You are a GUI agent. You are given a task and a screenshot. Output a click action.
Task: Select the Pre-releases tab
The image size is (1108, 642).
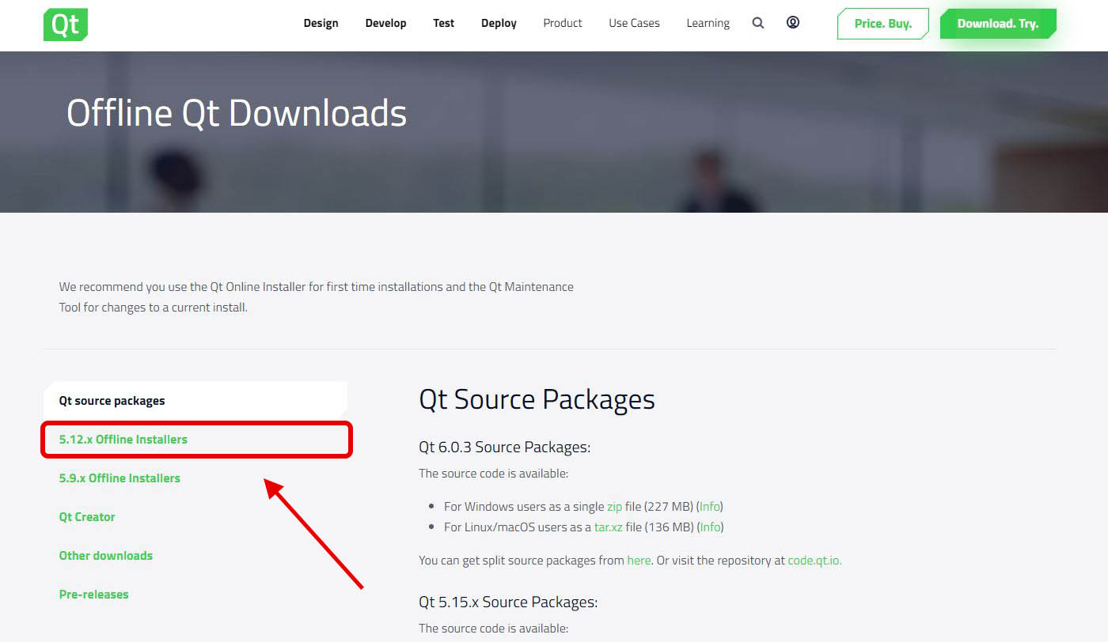click(93, 595)
